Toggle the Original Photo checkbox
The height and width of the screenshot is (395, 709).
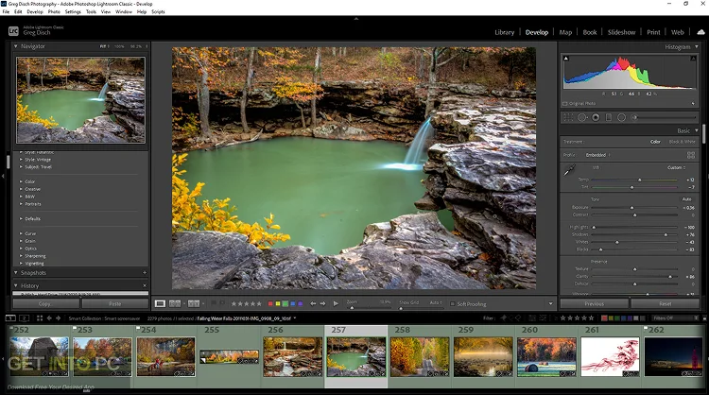coord(565,102)
